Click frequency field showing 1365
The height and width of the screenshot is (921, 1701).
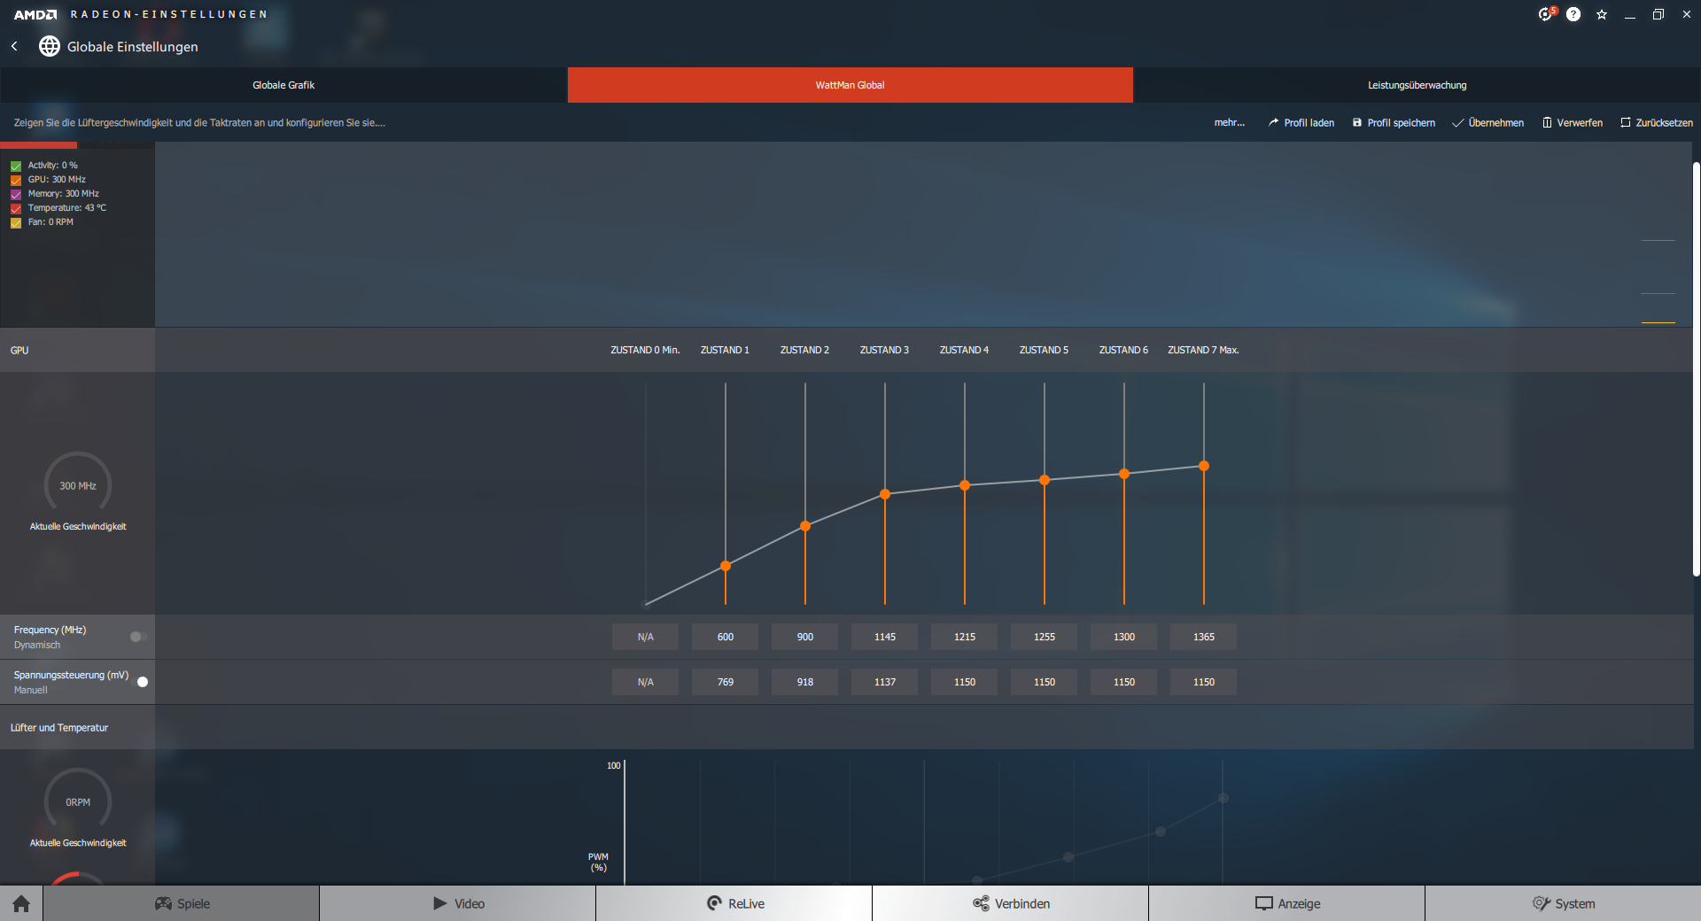1204,637
